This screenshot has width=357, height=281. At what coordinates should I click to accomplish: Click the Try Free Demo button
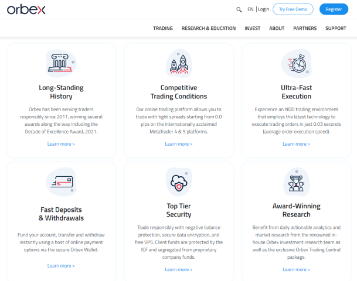point(293,9)
